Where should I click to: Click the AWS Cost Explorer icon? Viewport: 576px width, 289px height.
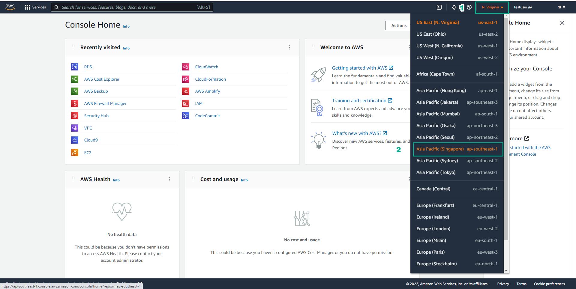click(x=75, y=79)
